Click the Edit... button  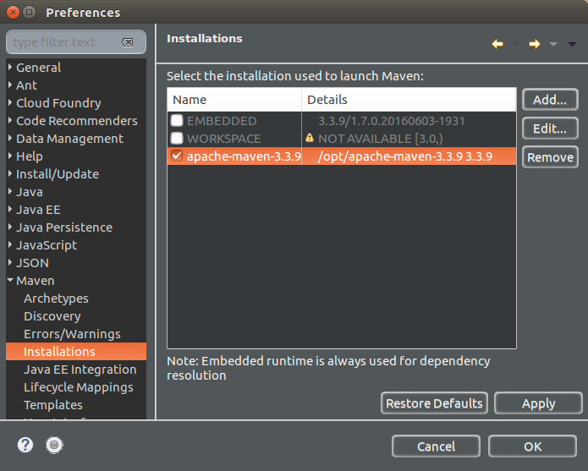(x=550, y=129)
